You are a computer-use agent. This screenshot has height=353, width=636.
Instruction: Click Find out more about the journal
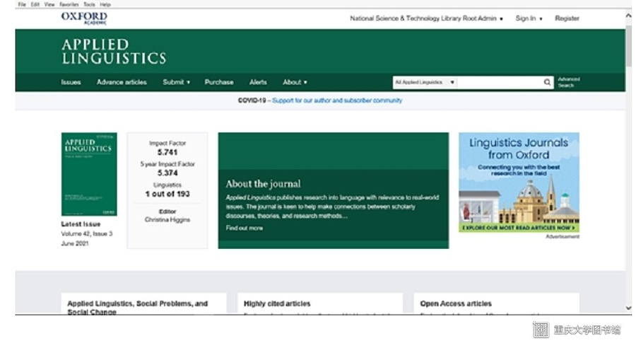(245, 228)
